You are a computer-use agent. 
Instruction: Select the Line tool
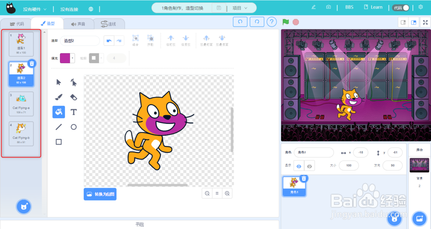point(59,127)
